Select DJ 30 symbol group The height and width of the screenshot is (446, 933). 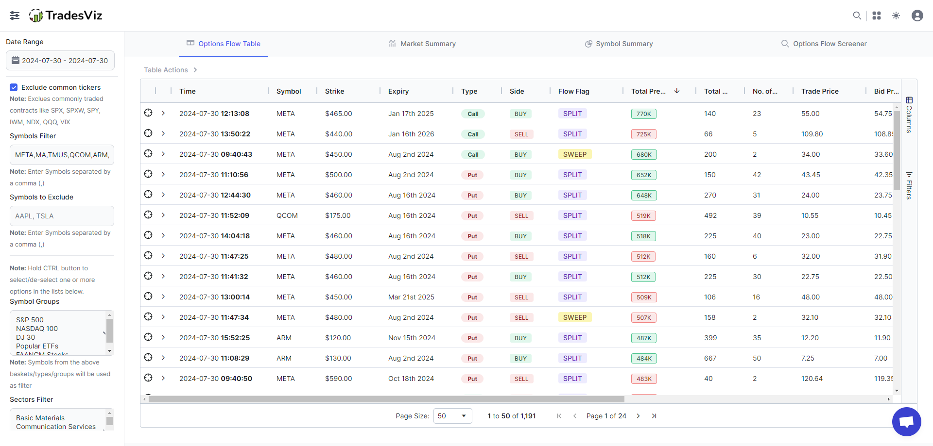25,337
